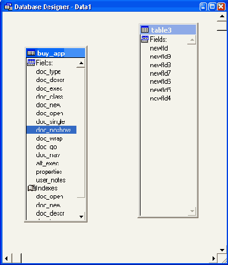Click buy_app list scroll up arrow
This screenshot has width=228, height=265.
click(x=81, y=63)
